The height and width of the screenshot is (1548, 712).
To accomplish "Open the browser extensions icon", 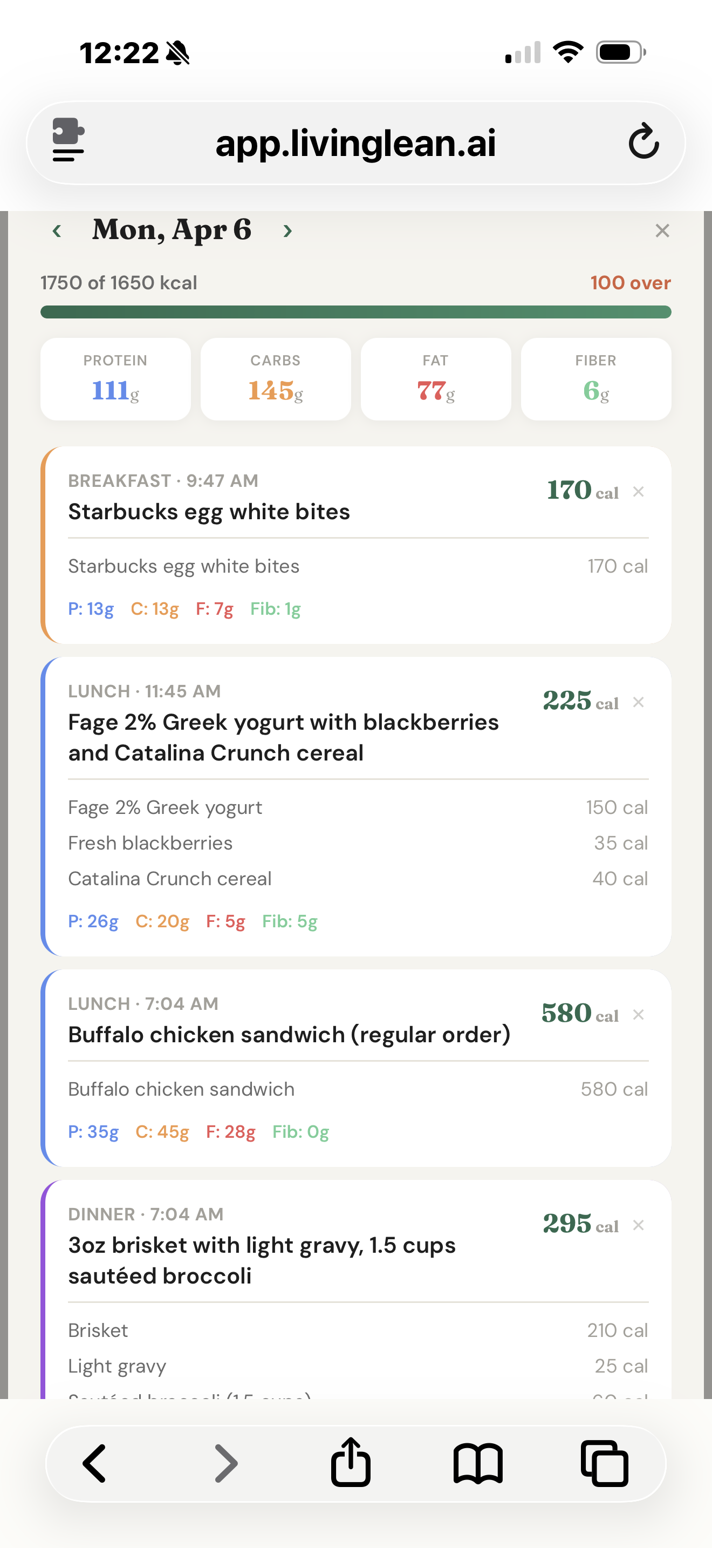I will pos(68,143).
